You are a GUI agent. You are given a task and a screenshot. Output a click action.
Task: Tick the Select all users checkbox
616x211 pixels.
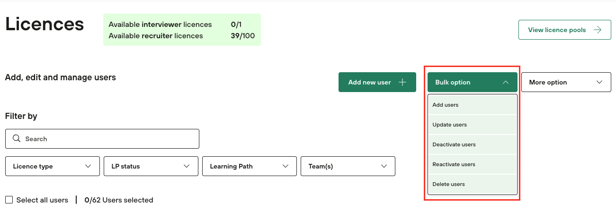9,200
